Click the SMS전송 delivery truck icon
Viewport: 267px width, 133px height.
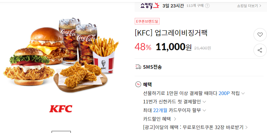(138, 67)
